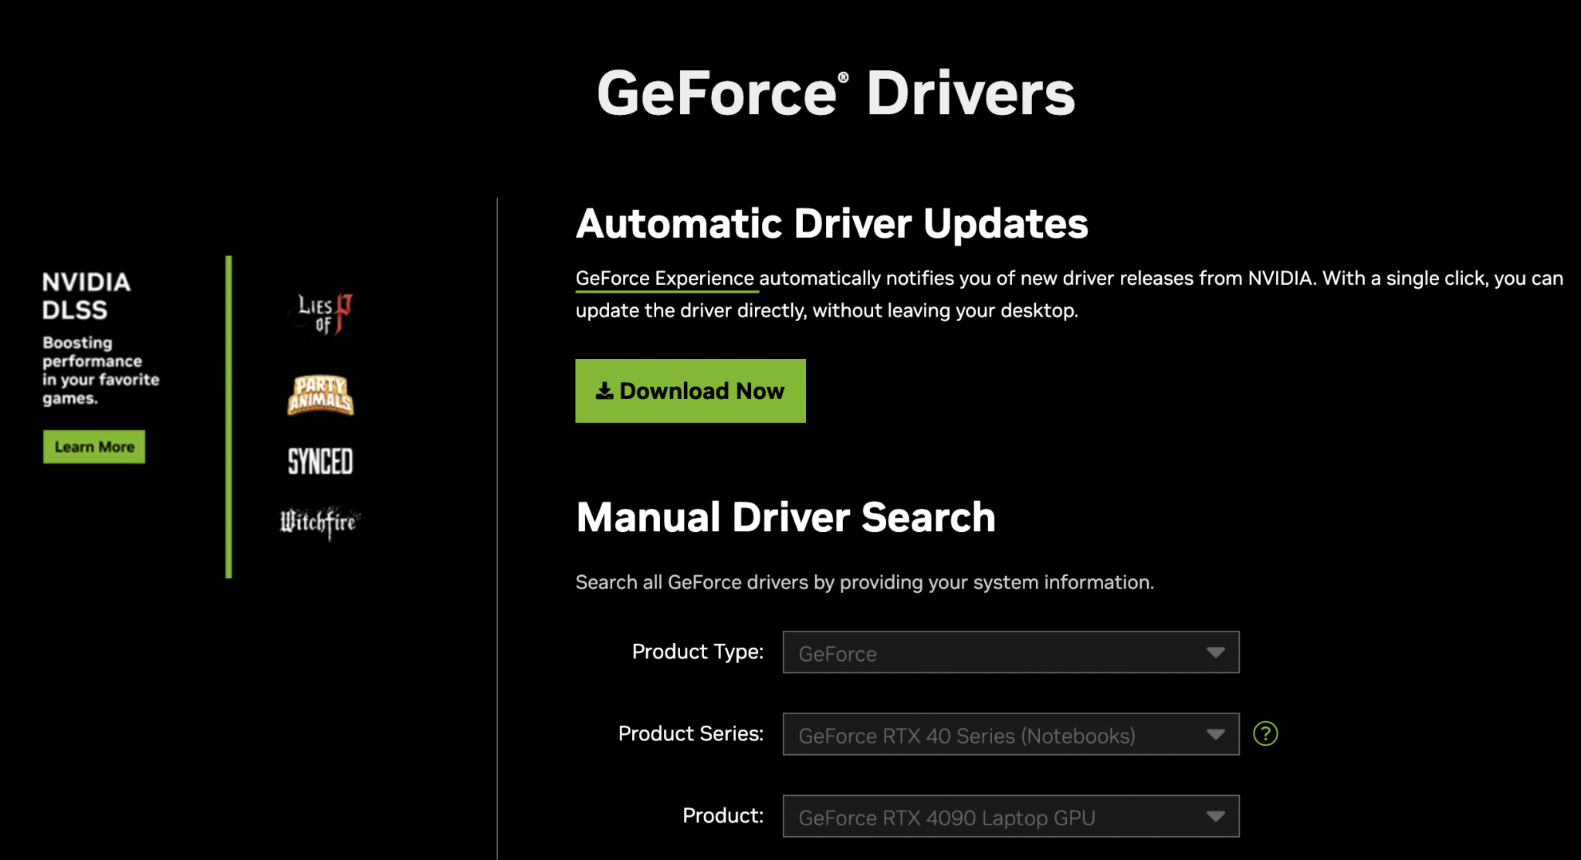Open the GeForce RTX 4090 Laptop GPU selector

[988, 817]
